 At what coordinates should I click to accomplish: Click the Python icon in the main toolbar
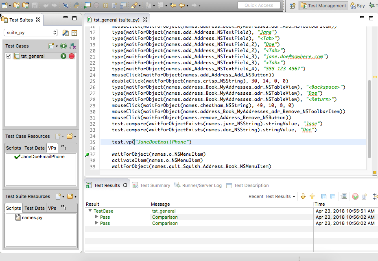point(76,6)
